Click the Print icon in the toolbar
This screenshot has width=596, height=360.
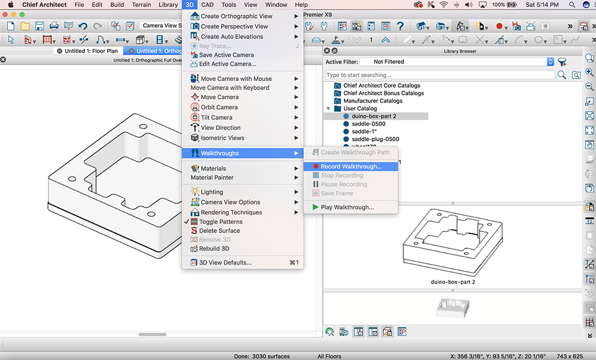[54, 26]
